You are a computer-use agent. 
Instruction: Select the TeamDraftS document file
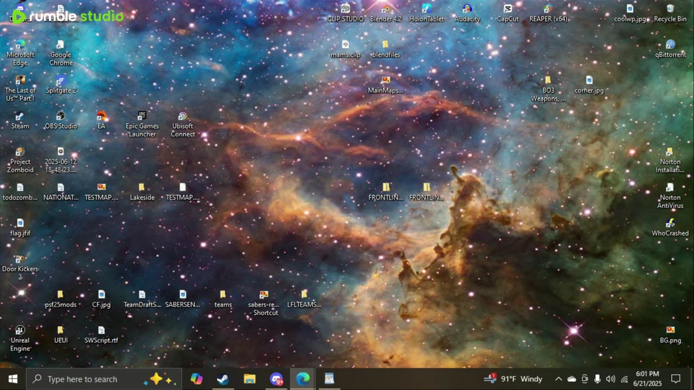142,299
